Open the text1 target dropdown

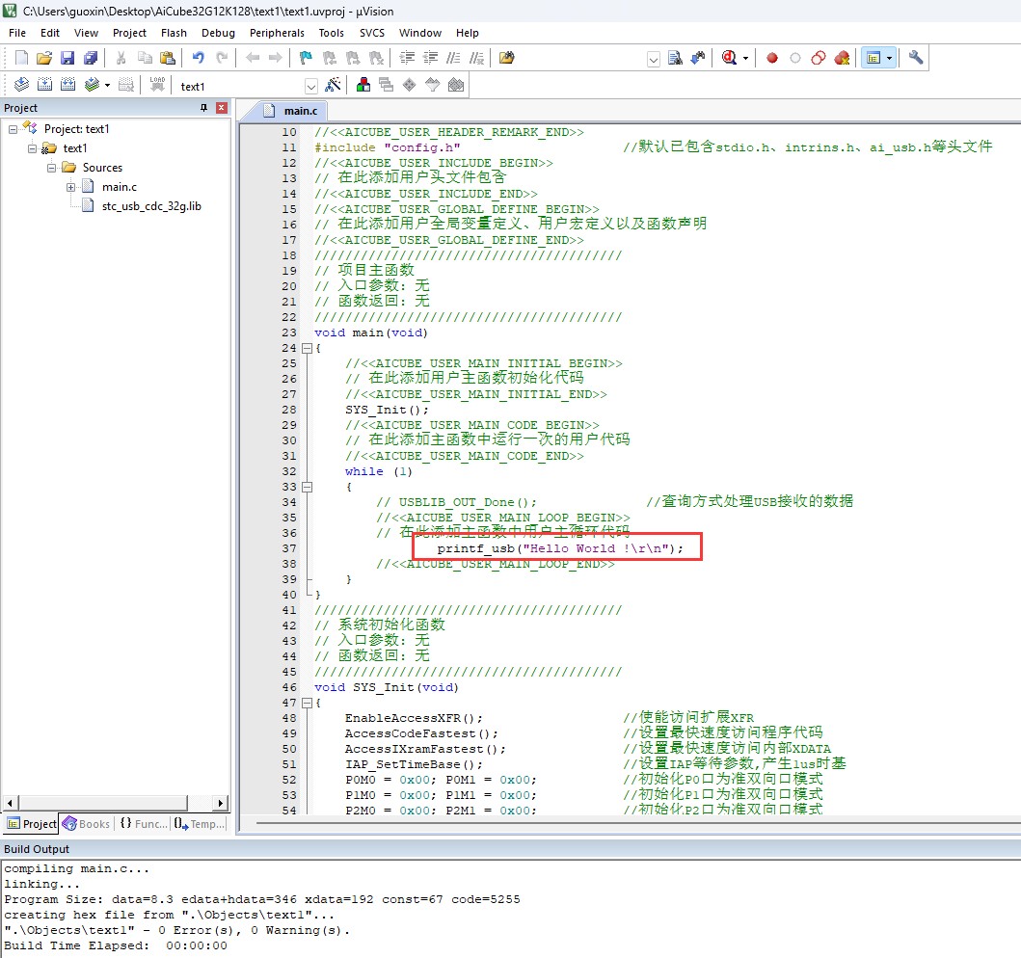311,87
